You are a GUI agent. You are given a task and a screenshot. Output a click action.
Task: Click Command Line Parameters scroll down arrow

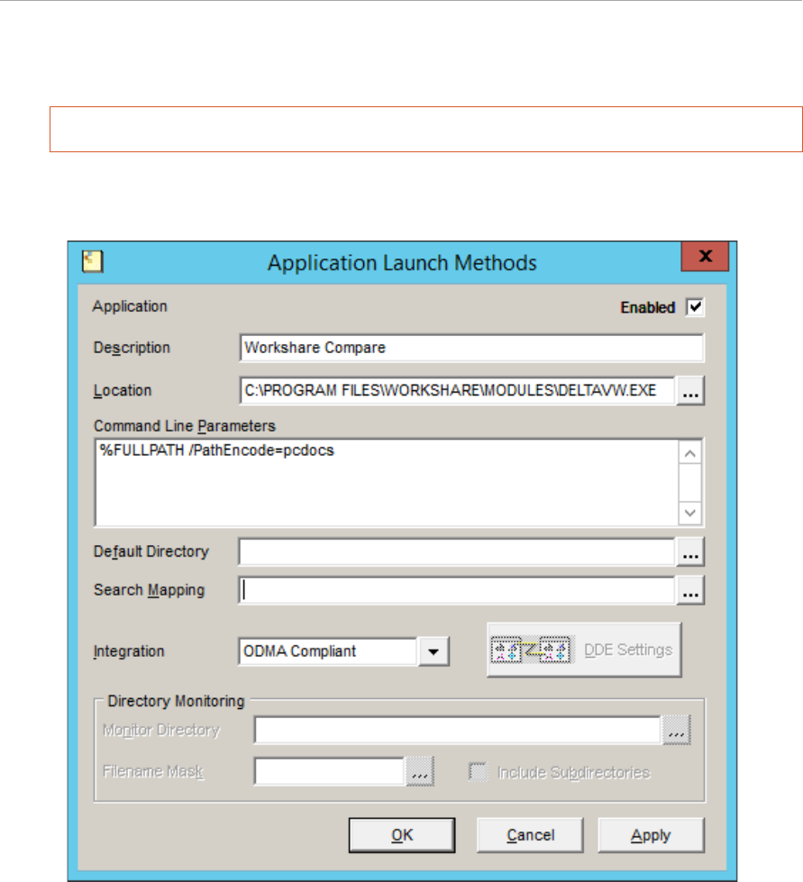coord(690,513)
